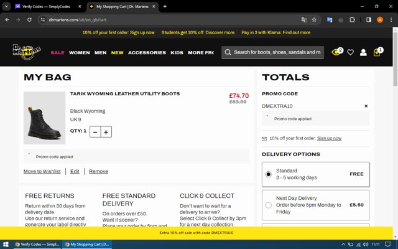This screenshot has height=249, width=398.
Task: Open the network tray icon
Action: [x=358, y=245]
